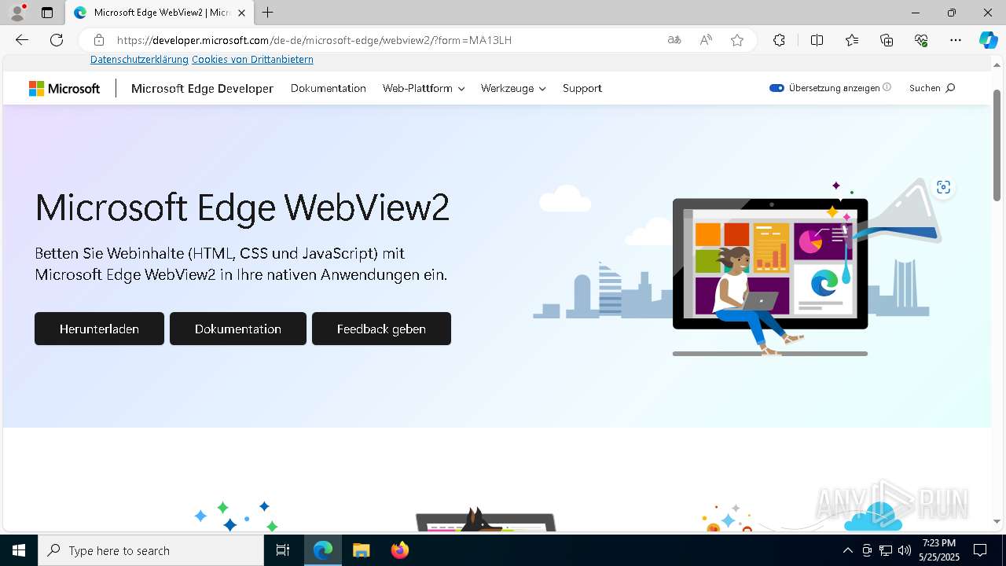Open File Explorer from taskbar
The height and width of the screenshot is (566, 1006).
[361, 550]
